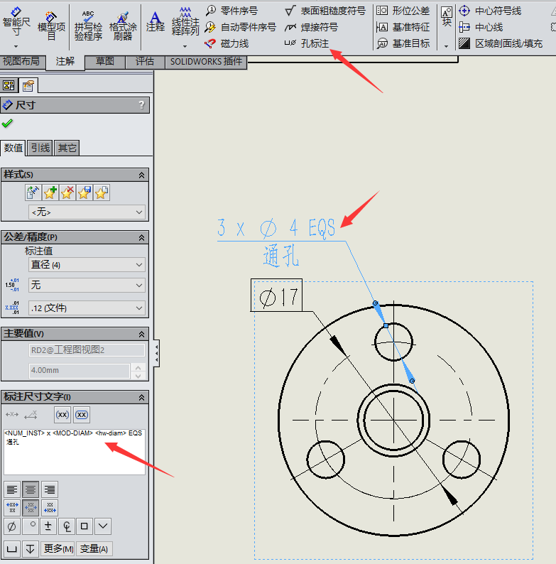
Task: Add a 基准目标 datum target
Action: click(403, 43)
